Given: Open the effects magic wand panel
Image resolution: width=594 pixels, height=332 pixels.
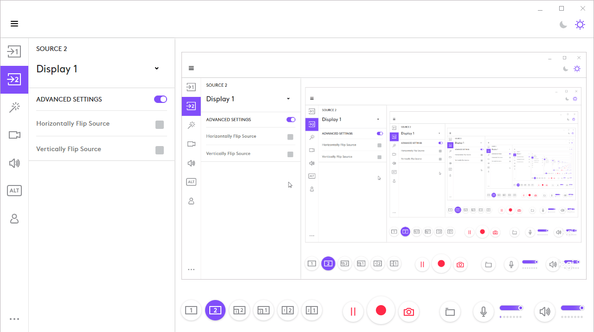Looking at the screenshot, I should click(14, 108).
